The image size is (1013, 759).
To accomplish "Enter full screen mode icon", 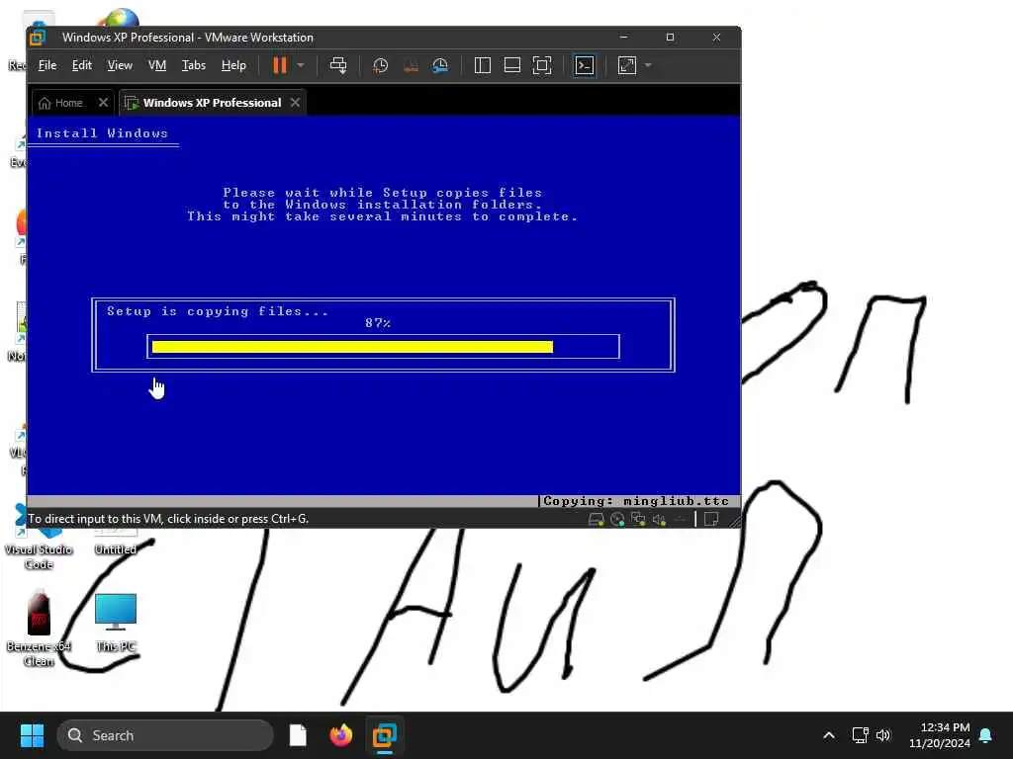I will click(542, 65).
